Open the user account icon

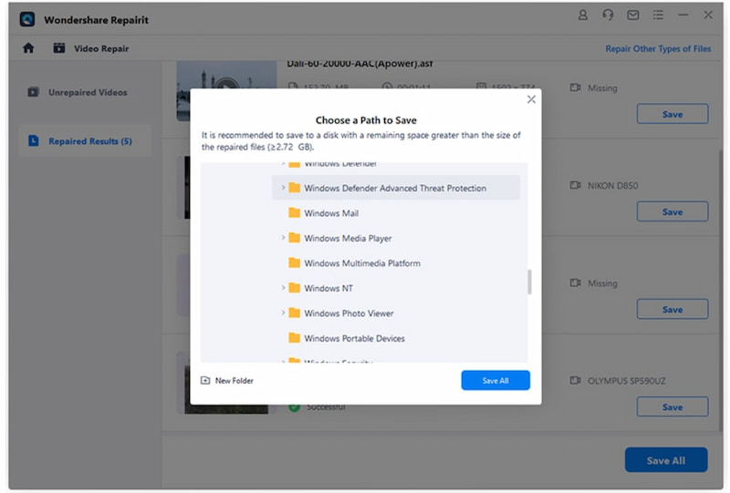click(x=584, y=15)
